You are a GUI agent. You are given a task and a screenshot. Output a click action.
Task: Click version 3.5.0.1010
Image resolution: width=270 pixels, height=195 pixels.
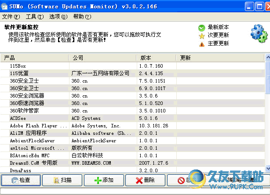click(153, 111)
